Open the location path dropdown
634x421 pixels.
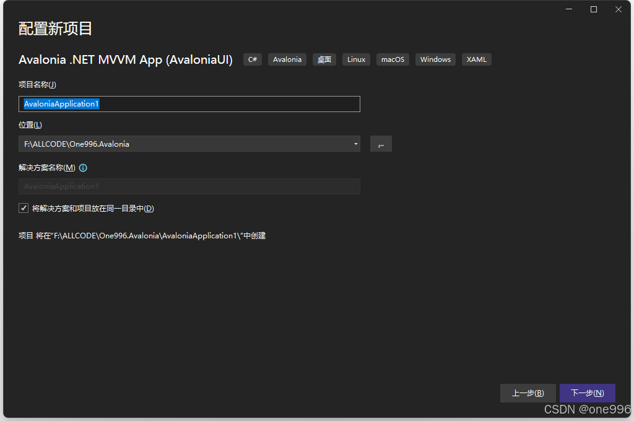356,144
